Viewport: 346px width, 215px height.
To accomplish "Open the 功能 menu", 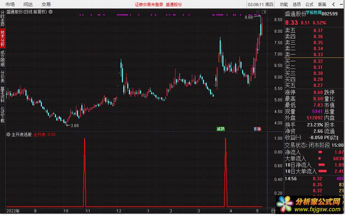I will (284, 4).
